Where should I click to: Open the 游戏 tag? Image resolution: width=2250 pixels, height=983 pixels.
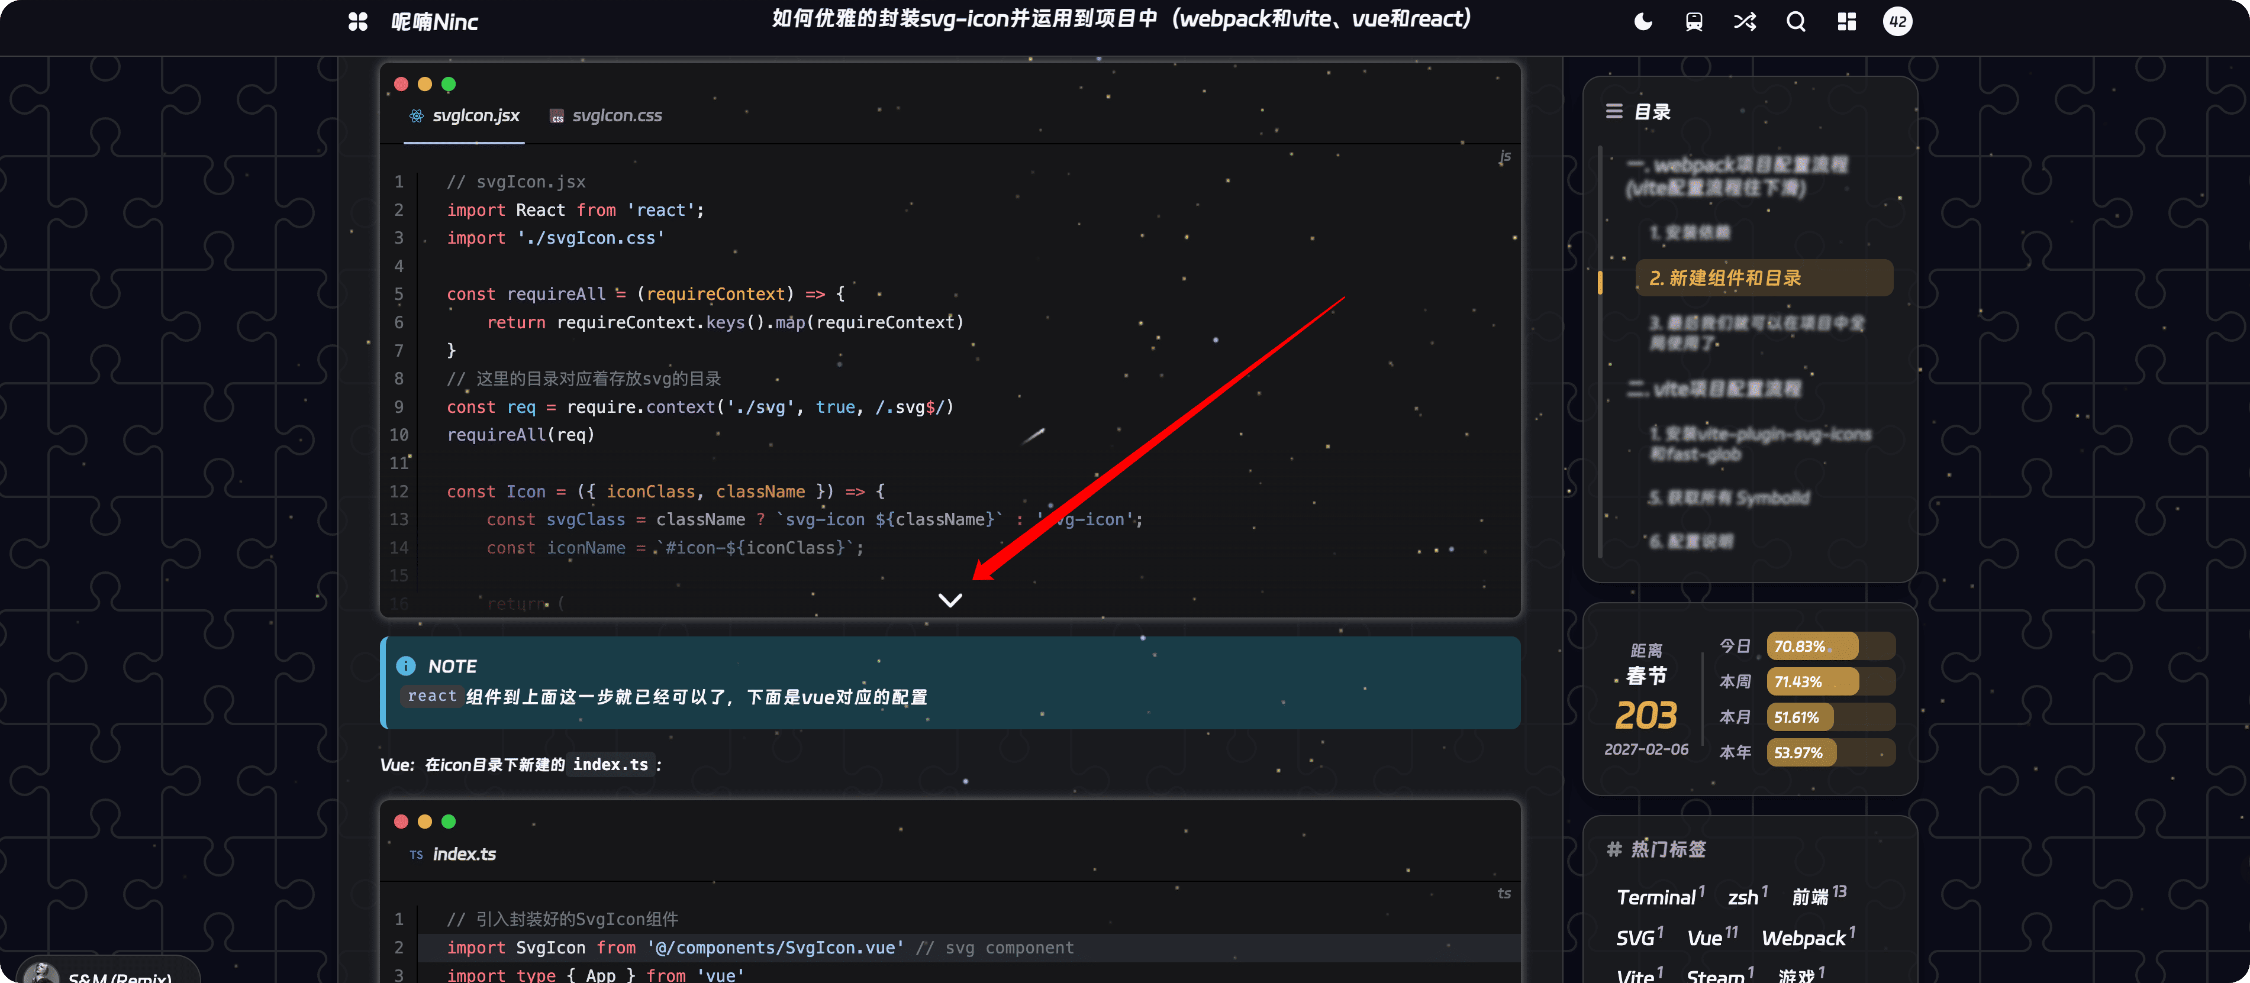click(1801, 974)
